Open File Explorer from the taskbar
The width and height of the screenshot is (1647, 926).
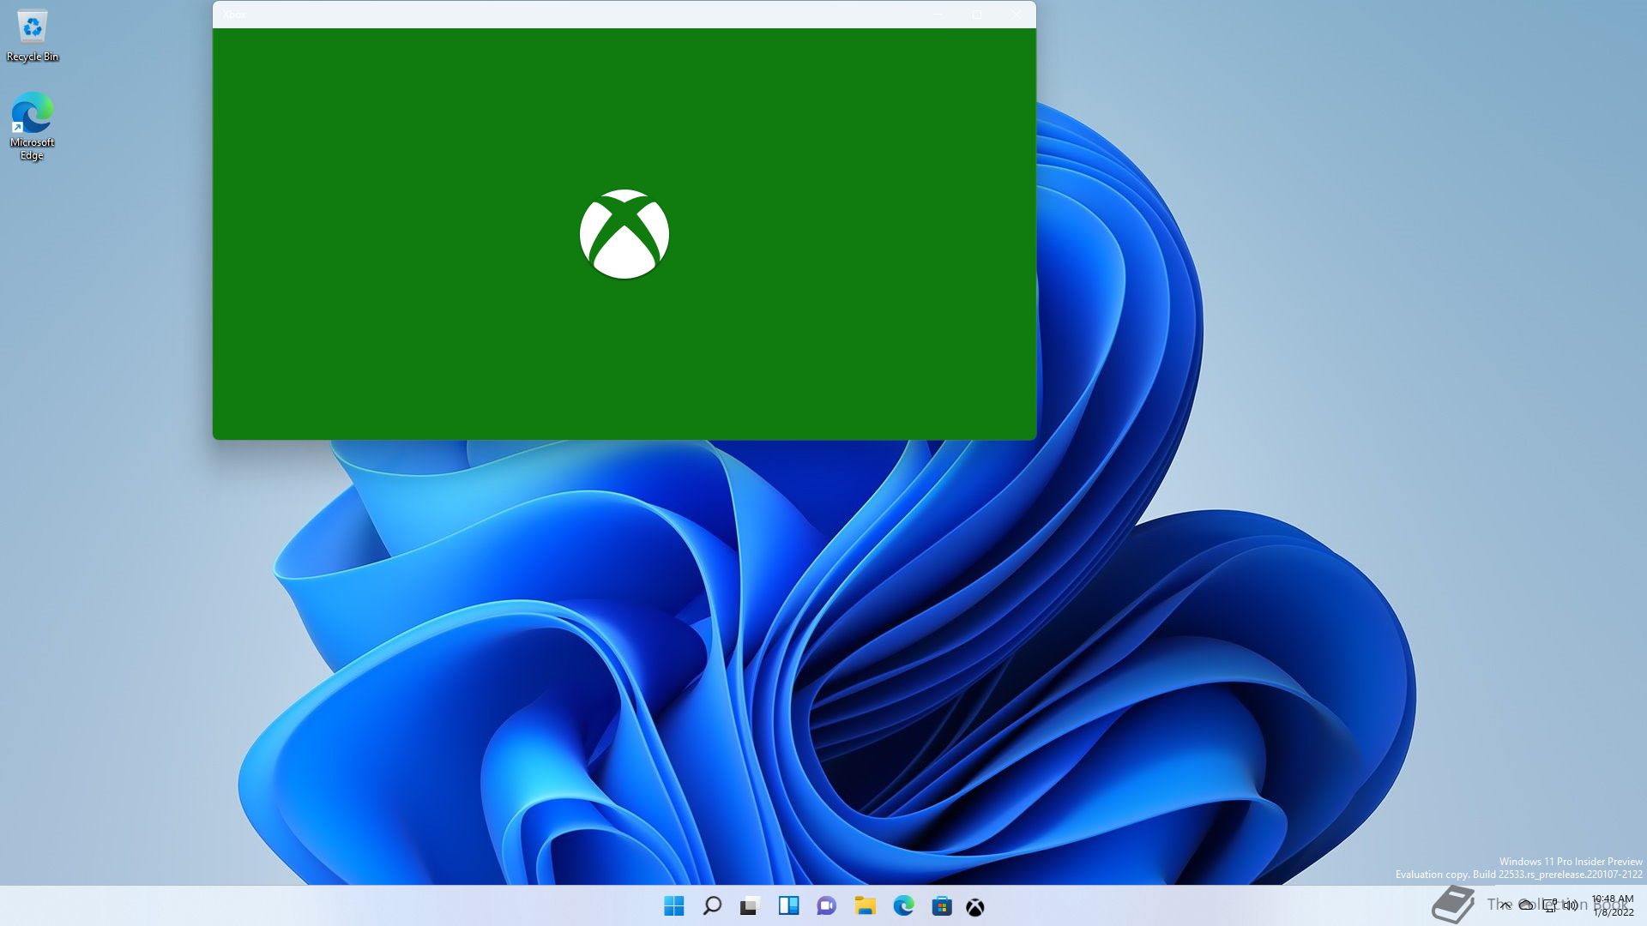(865, 906)
